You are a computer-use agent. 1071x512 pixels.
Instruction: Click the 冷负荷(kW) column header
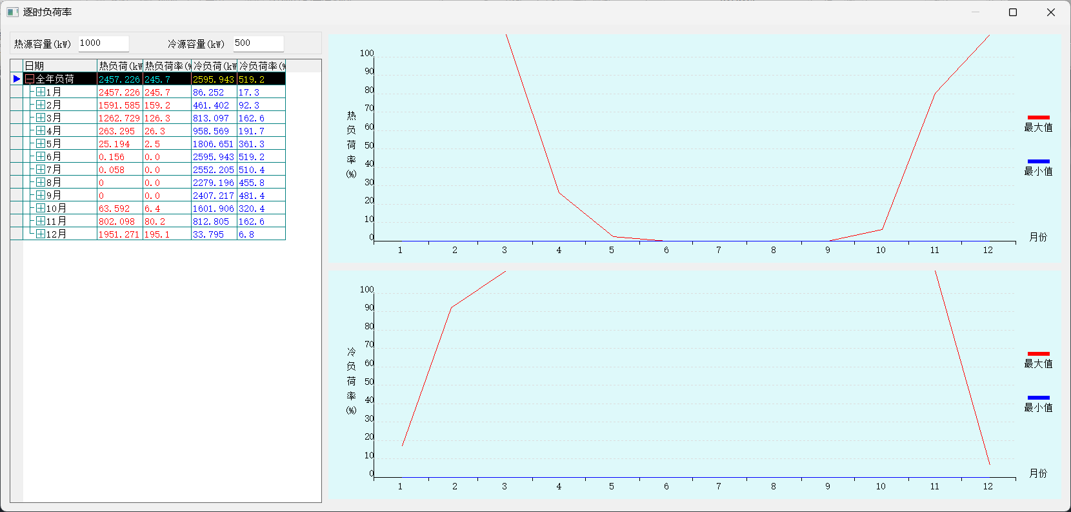coord(214,66)
